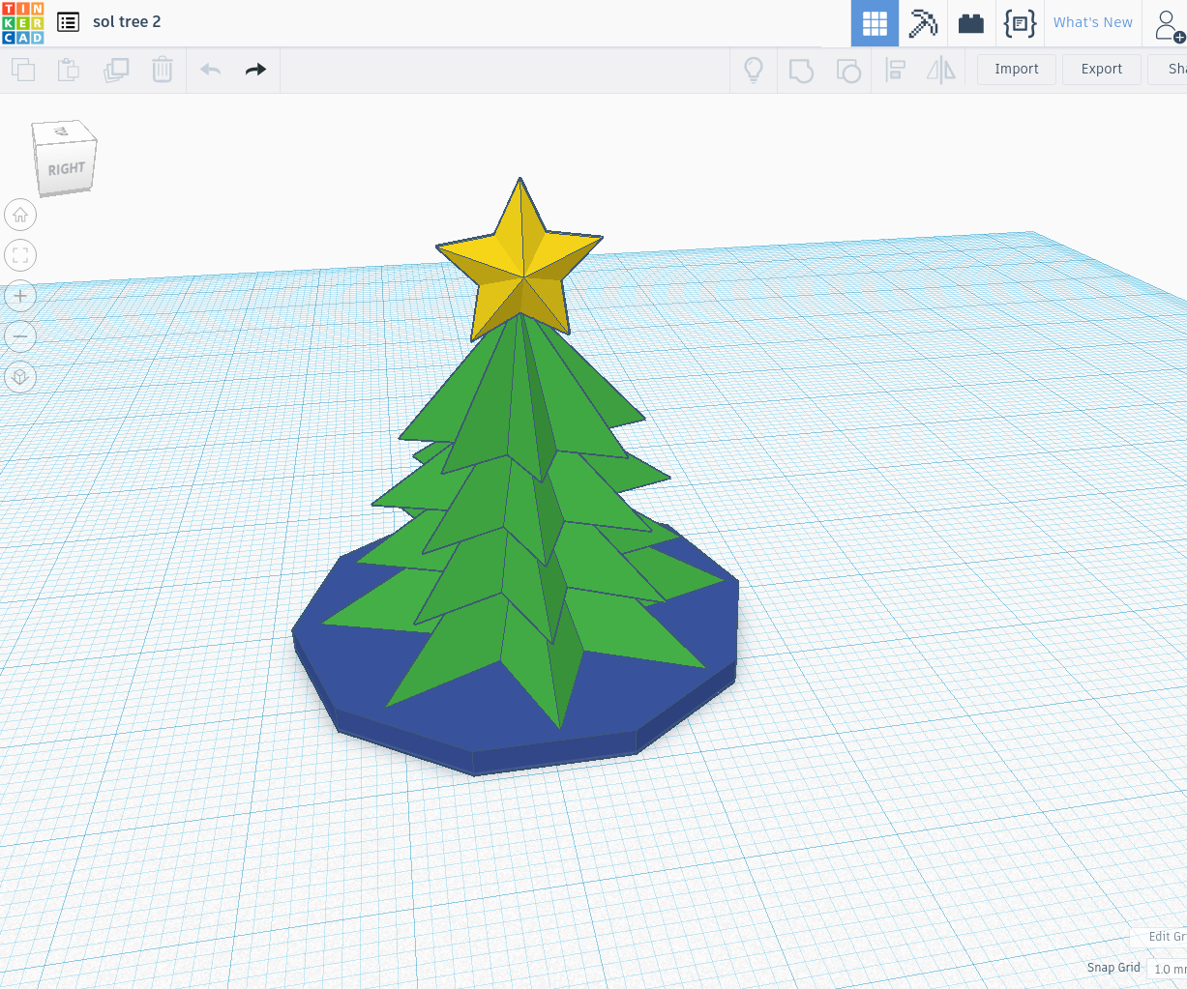This screenshot has width=1187, height=989.
Task: Open the Bricks mode
Action: pos(971,23)
